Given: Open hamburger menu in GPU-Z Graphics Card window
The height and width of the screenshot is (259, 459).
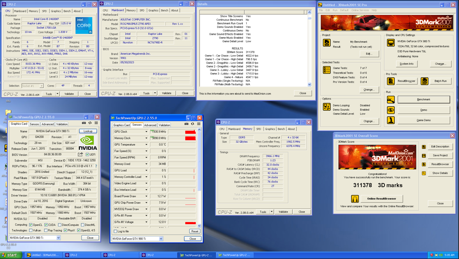Looking at the screenshot, I should tap(96, 123).
